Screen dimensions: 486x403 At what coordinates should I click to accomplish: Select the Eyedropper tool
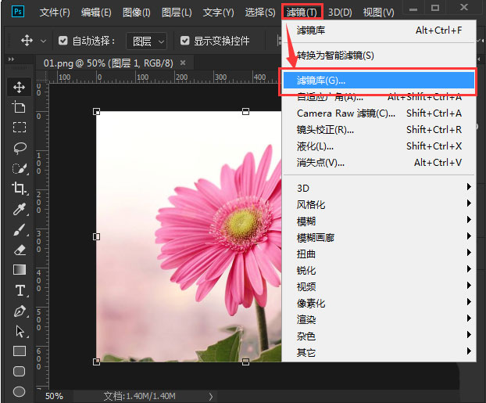pyautogui.click(x=20, y=209)
